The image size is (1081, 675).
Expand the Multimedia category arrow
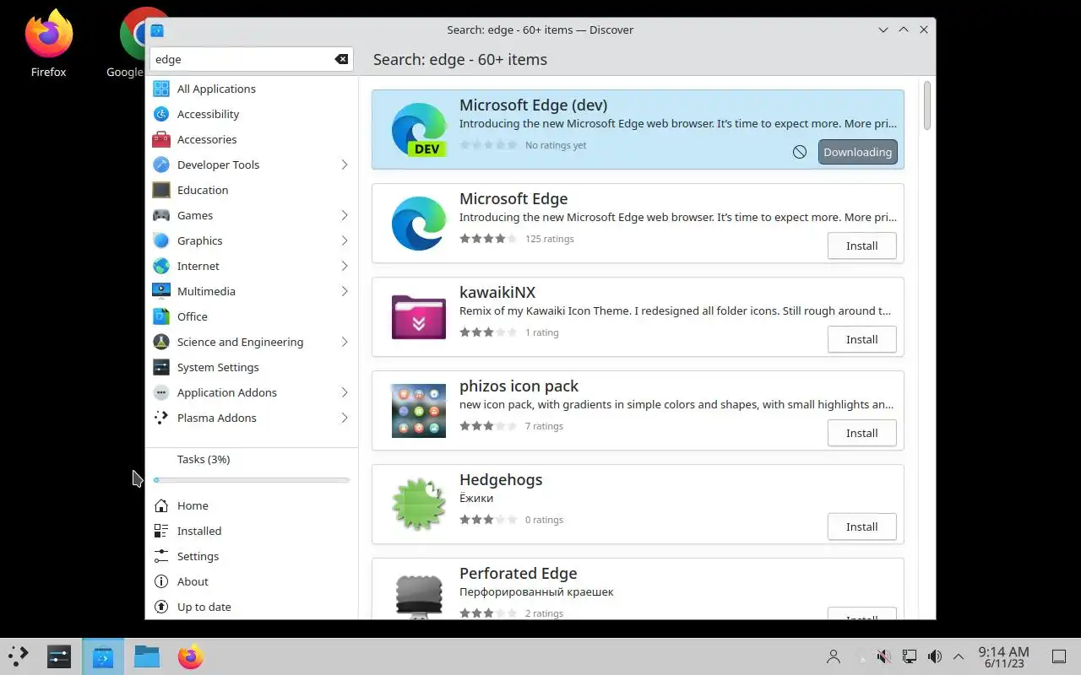[x=345, y=291]
